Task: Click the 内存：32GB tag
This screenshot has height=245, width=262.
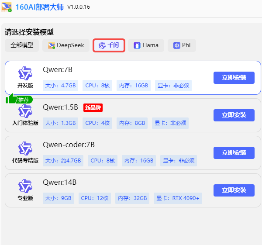Action: 132,198
